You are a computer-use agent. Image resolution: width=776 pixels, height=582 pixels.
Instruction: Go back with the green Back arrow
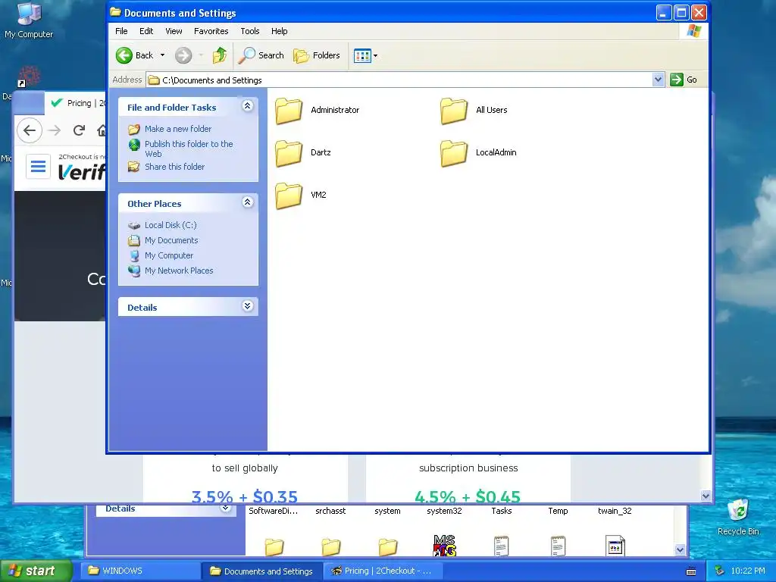135,55
